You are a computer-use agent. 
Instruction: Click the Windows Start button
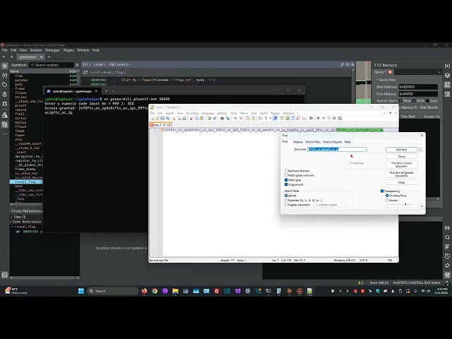(81, 291)
